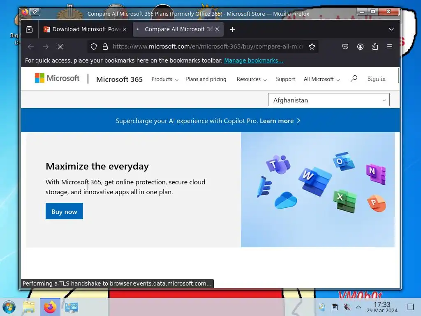Open a new tab
Screen dimensions: 421x316
(x=233, y=30)
